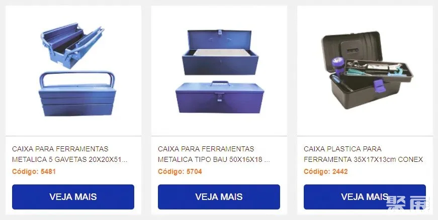Click VEJA MAIS under product code 5481
The image size is (438, 220).
click(73, 196)
